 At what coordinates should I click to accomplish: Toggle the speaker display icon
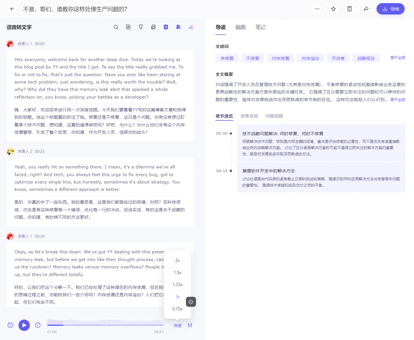point(179,27)
